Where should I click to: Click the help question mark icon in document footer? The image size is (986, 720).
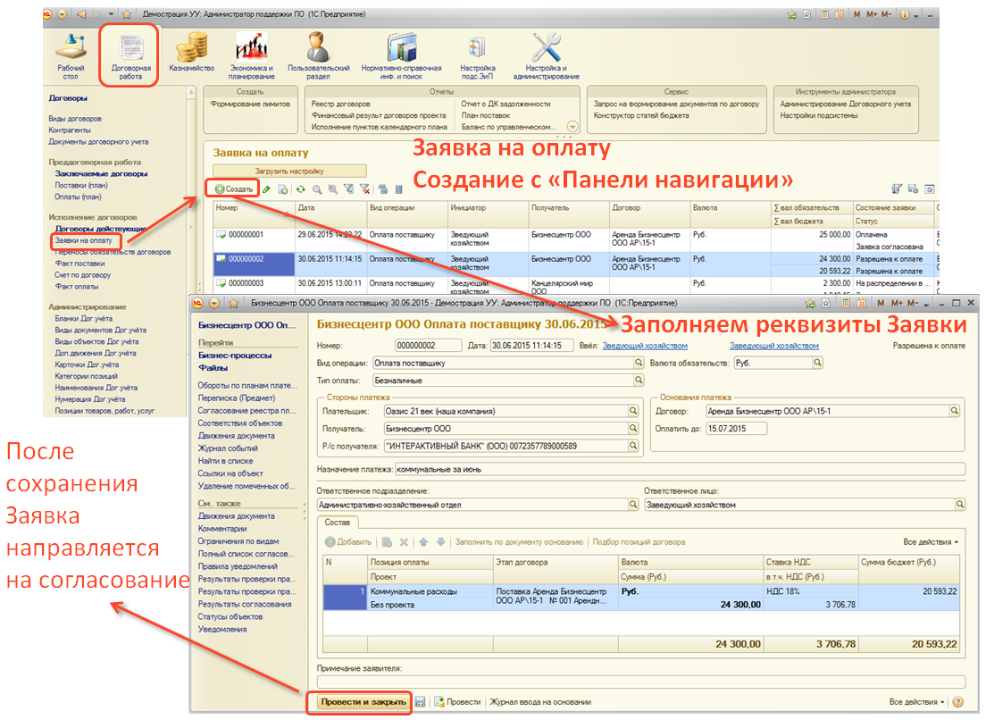[x=958, y=702]
